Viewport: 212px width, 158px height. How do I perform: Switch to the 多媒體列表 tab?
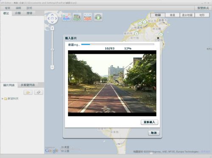click(28, 85)
